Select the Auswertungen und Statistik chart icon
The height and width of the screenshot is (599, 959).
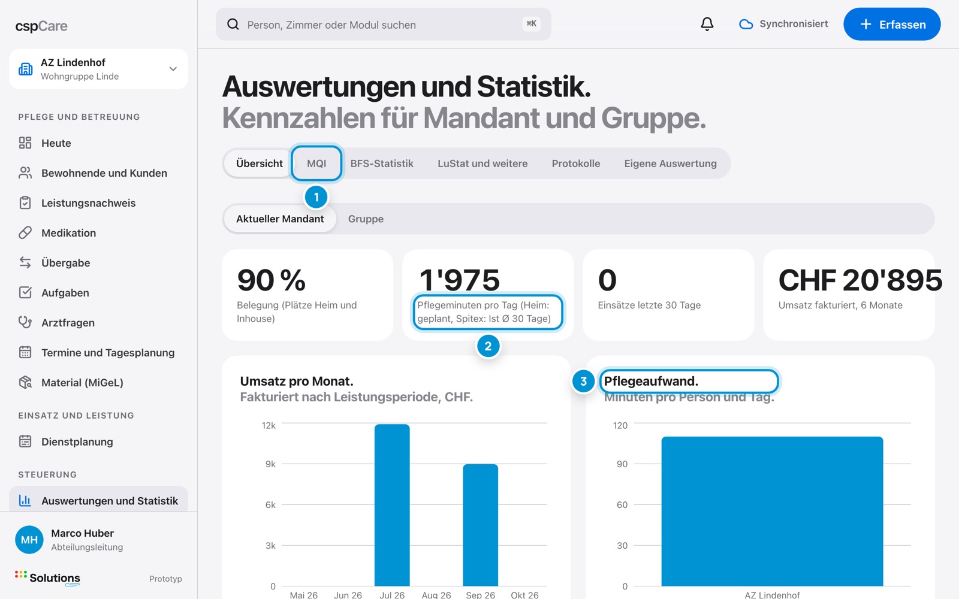point(25,500)
